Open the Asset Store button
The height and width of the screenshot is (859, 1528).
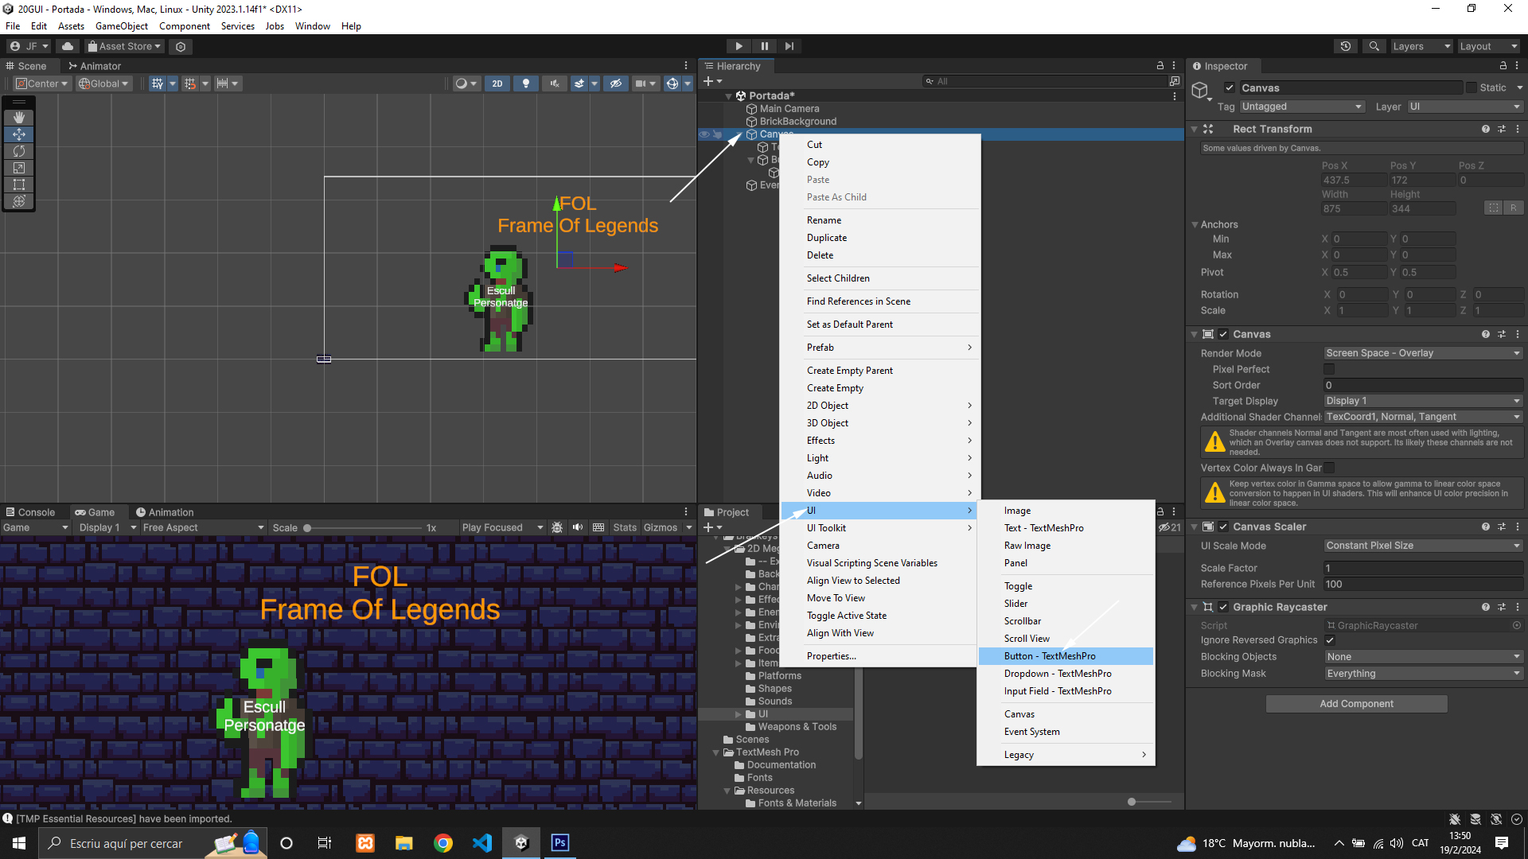[124, 46]
